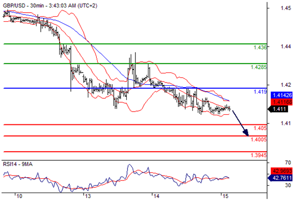Click the 1.405 red support label

260,129
